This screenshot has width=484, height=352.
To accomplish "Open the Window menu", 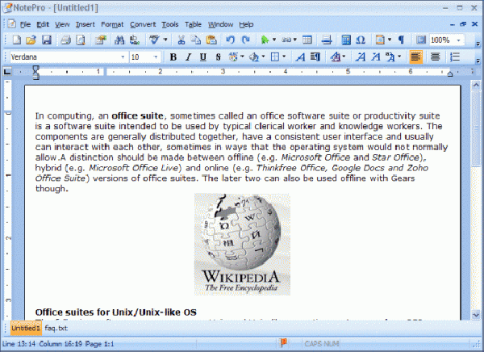I will (x=220, y=24).
